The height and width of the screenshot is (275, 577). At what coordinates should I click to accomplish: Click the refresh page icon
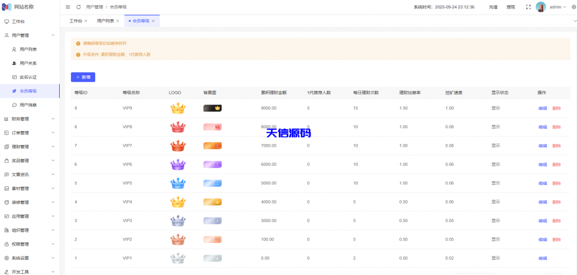pos(78,7)
